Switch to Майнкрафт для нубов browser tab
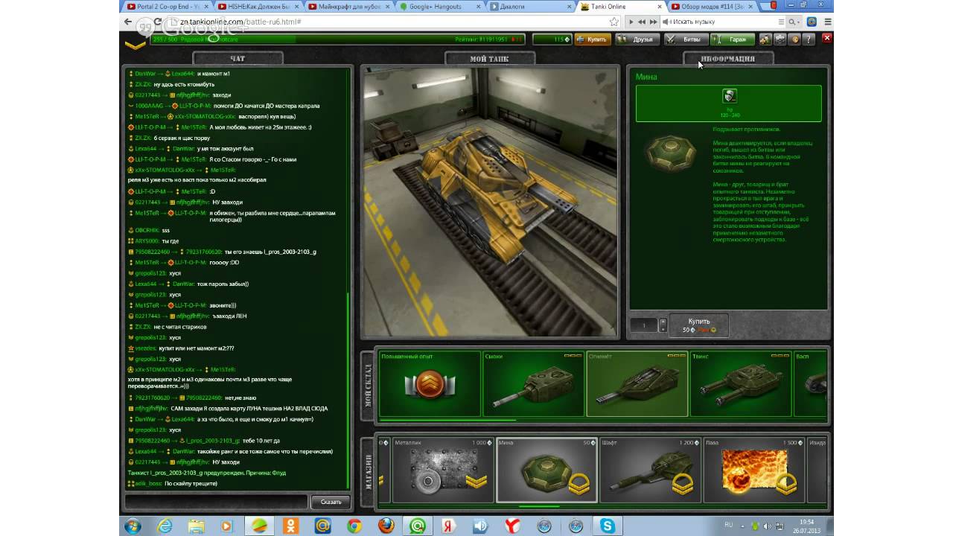 (348, 7)
